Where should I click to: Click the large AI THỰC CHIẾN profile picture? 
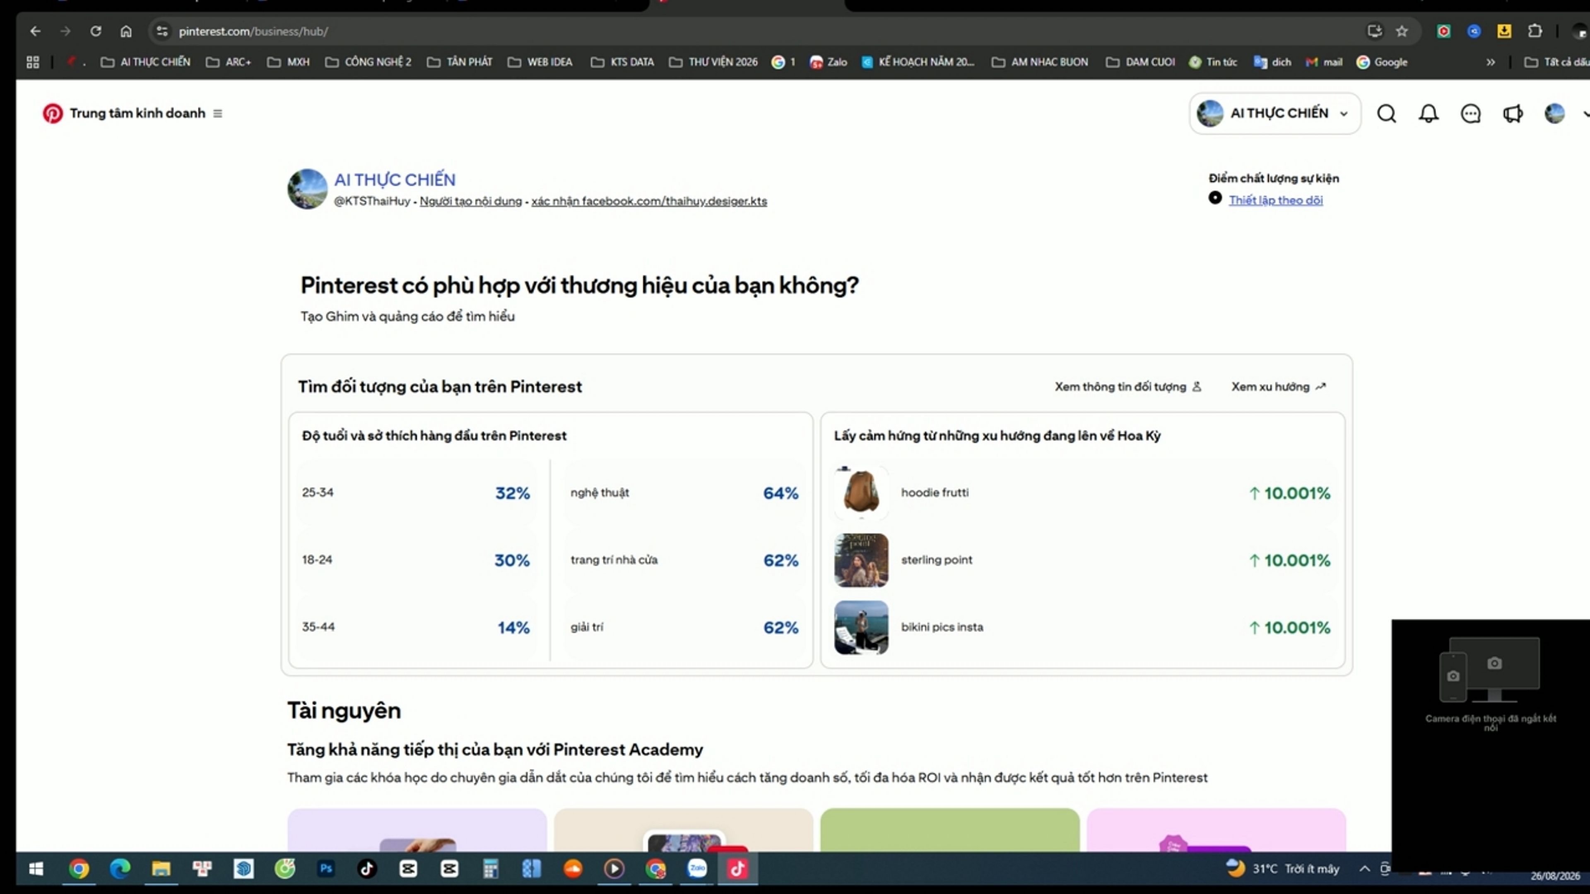[307, 189]
